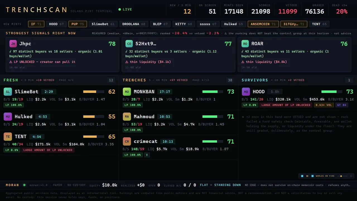
Task: Click the FRESH count badge 12
Action: coord(111,80)
